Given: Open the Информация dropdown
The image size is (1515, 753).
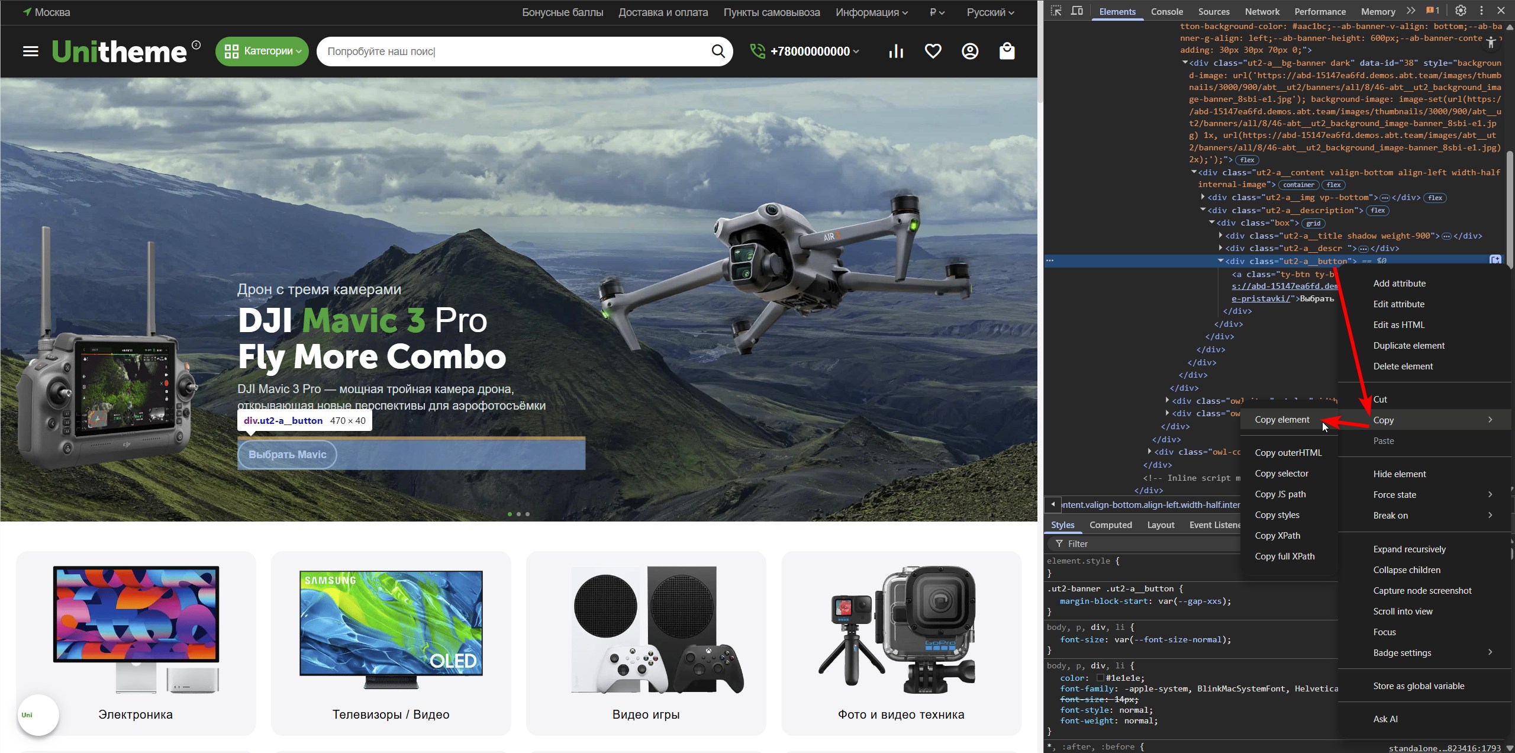Looking at the screenshot, I should pos(871,12).
